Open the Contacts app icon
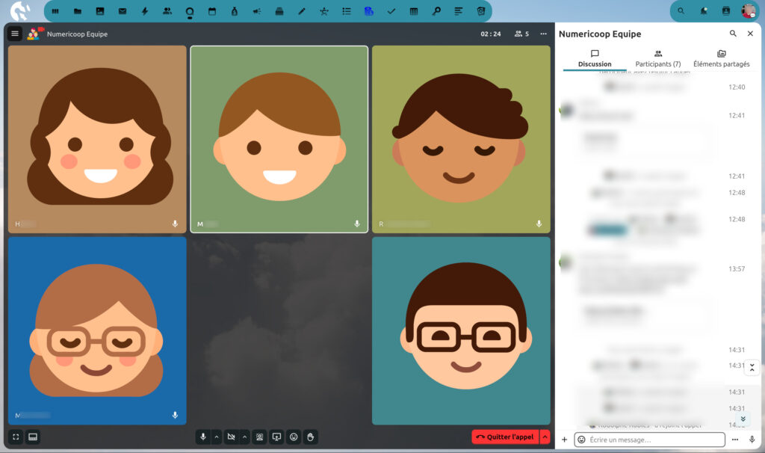 point(167,11)
